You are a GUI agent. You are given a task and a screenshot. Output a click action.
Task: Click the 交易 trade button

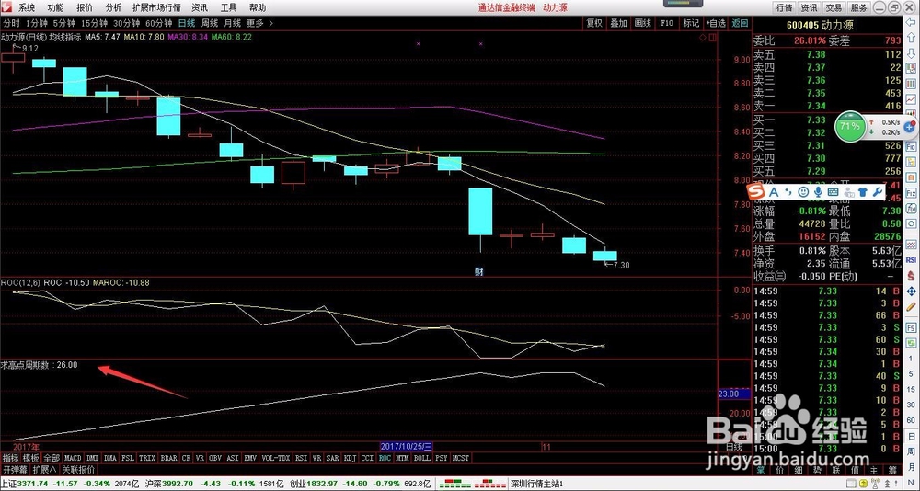[834, 7]
